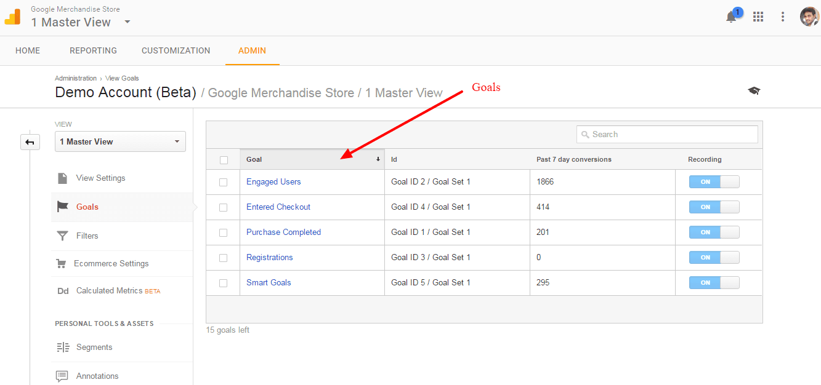This screenshot has width=821, height=385.
Task: Open the Entered Checkout goal
Action: coord(278,207)
